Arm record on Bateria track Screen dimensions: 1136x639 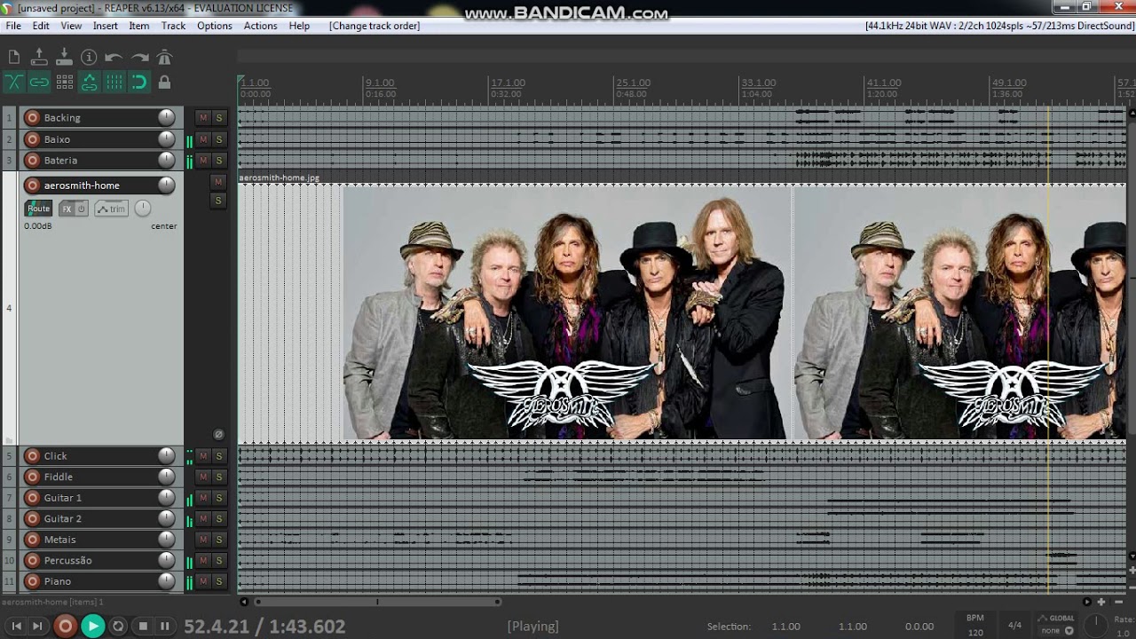[32, 161]
